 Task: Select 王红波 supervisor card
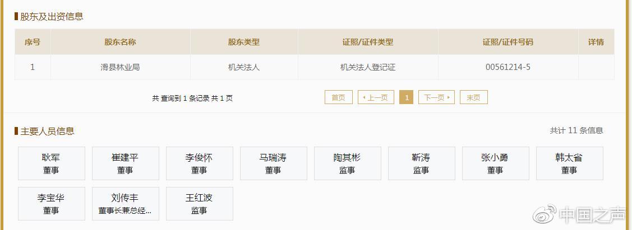pos(200,204)
